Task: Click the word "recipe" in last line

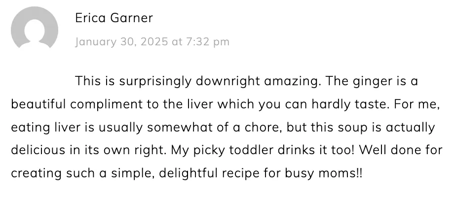Action: coord(240,174)
